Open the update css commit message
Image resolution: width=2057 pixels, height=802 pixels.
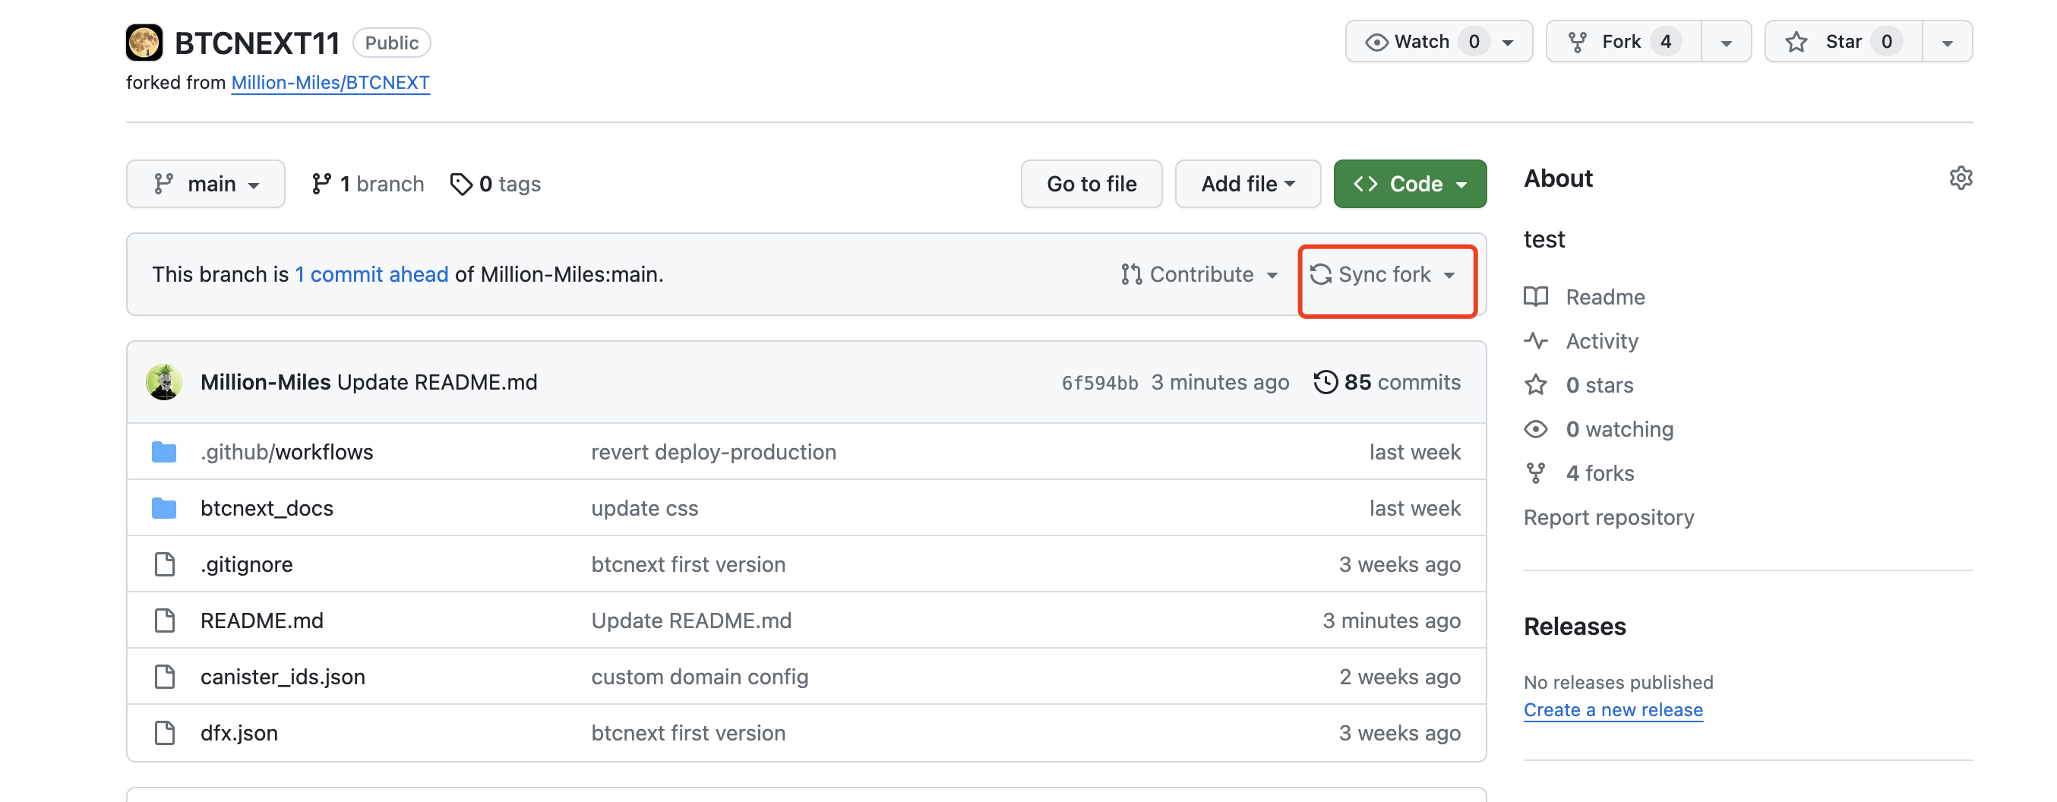tap(644, 508)
